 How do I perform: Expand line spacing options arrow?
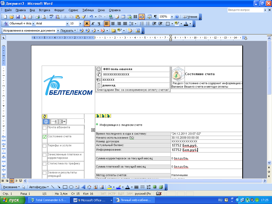click(135, 24)
